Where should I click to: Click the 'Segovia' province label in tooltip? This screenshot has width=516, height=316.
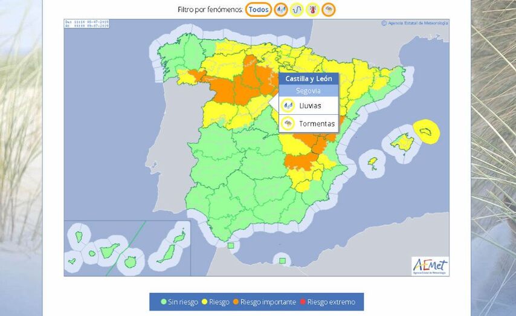click(308, 91)
